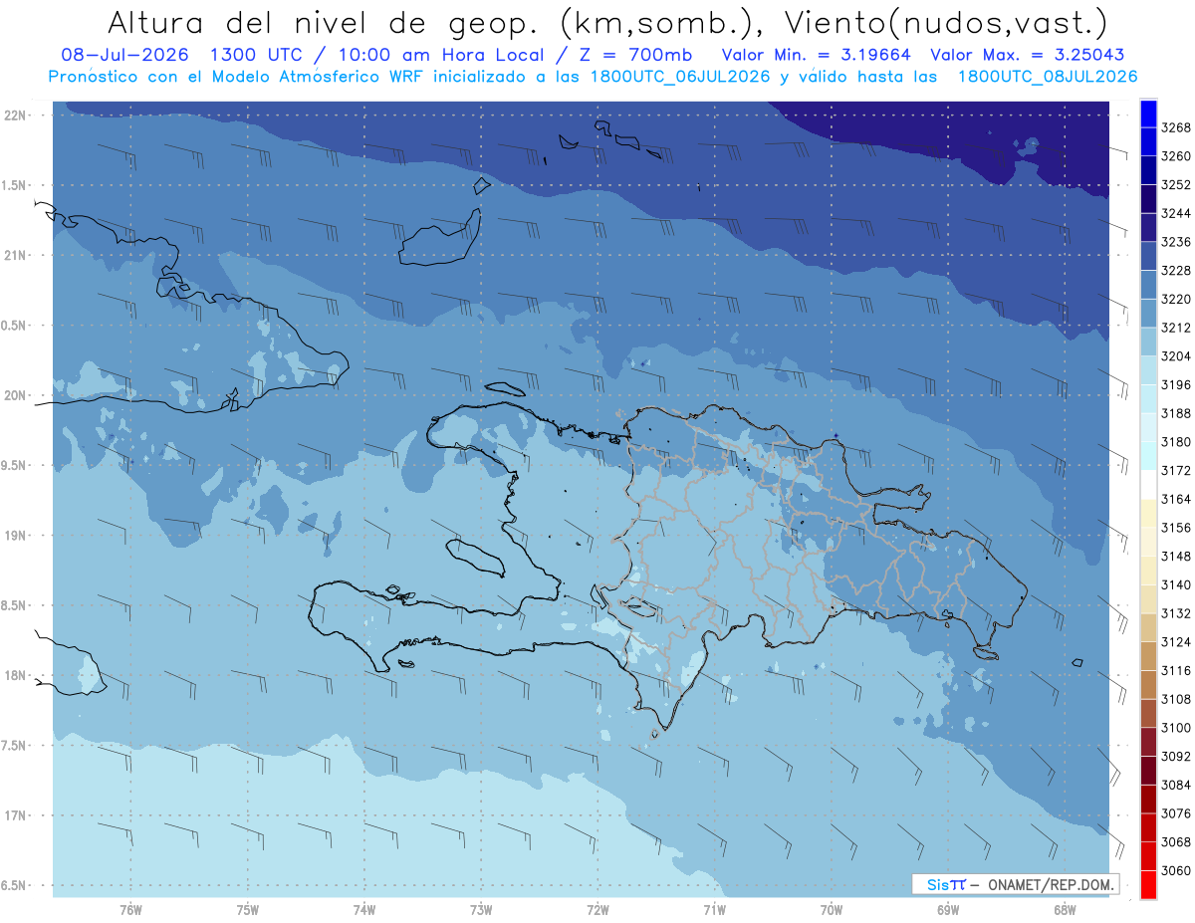Click the '74W' longitude label
This screenshot has height=923, width=1195.
(364, 910)
